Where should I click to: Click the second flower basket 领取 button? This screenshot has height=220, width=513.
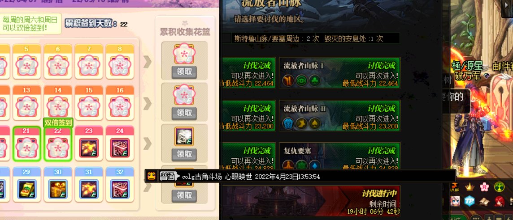click(x=184, y=113)
